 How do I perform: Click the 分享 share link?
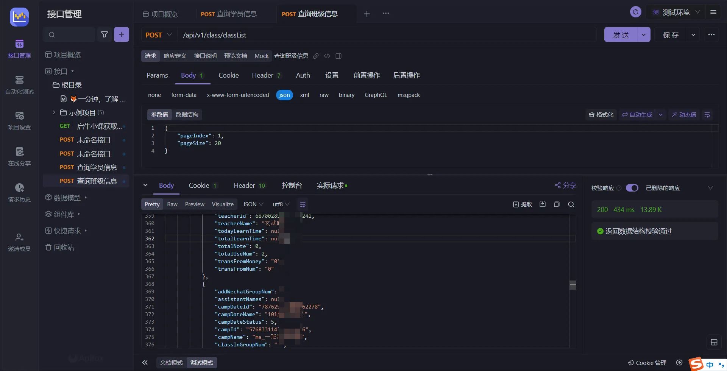[x=565, y=185]
